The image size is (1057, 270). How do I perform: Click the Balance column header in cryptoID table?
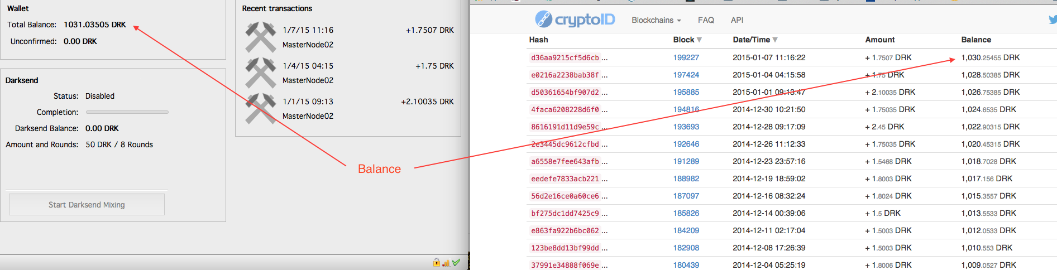coord(977,40)
